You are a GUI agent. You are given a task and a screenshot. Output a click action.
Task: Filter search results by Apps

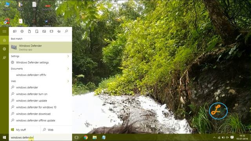[15, 31]
